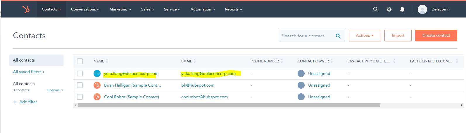This screenshot has height=133, width=466.
Task: Click Unassigned owner for Cool Robot
Action: pyautogui.click(x=319, y=97)
